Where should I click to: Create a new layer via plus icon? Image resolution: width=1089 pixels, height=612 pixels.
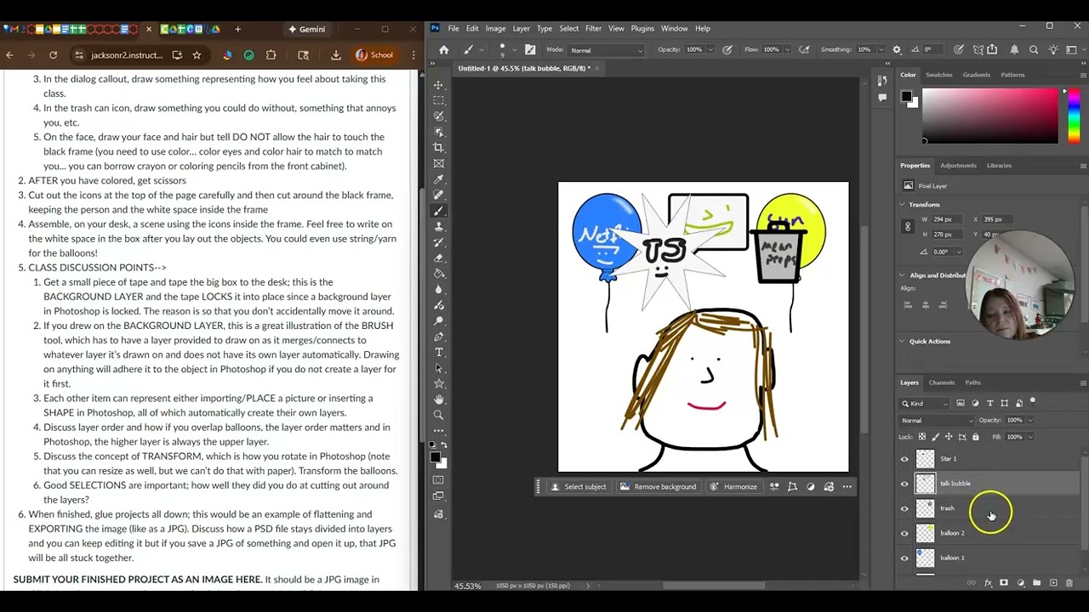(x=1053, y=583)
